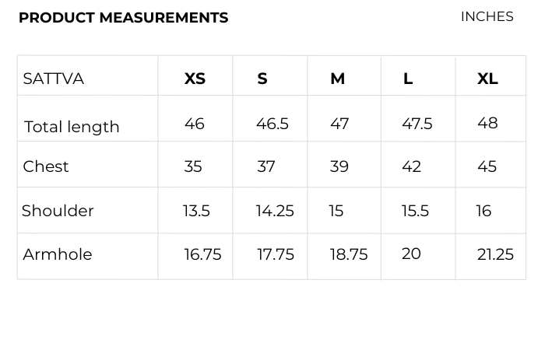545x350 pixels.
Task: Click the Chest row label
Action: pyautogui.click(x=46, y=166)
